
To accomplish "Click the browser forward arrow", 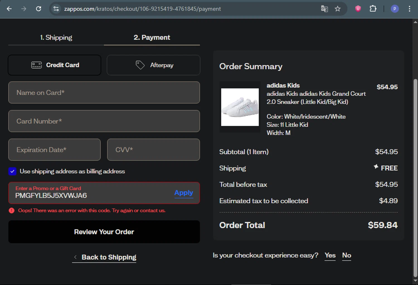I will pyautogui.click(x=24, y=9).
